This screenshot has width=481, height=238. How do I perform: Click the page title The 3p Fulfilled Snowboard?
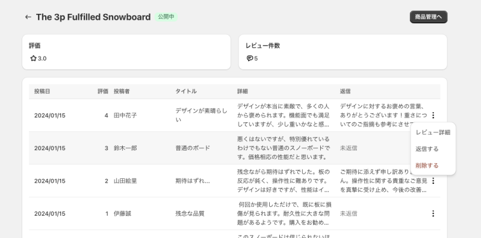tap(93, 17)
